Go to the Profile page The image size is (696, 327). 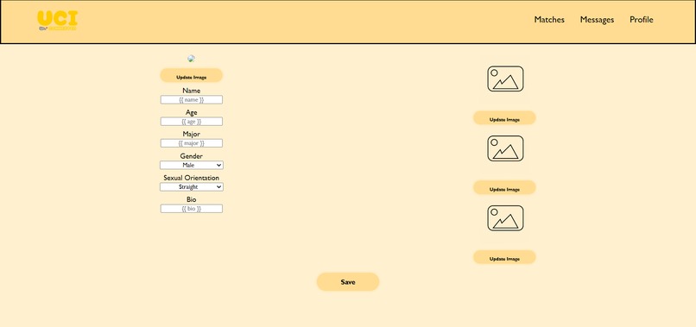(641, 20)
